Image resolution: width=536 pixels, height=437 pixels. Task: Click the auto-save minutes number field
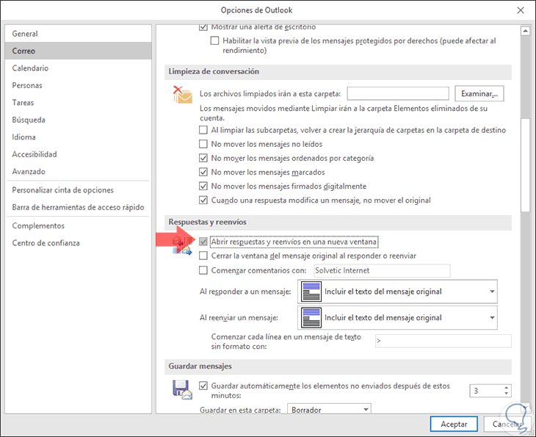point(486,391)
